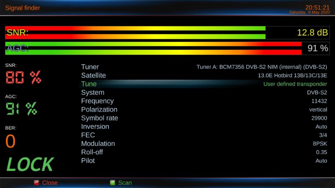Select the Modulation 8PSK value

(x=320, y=144)
